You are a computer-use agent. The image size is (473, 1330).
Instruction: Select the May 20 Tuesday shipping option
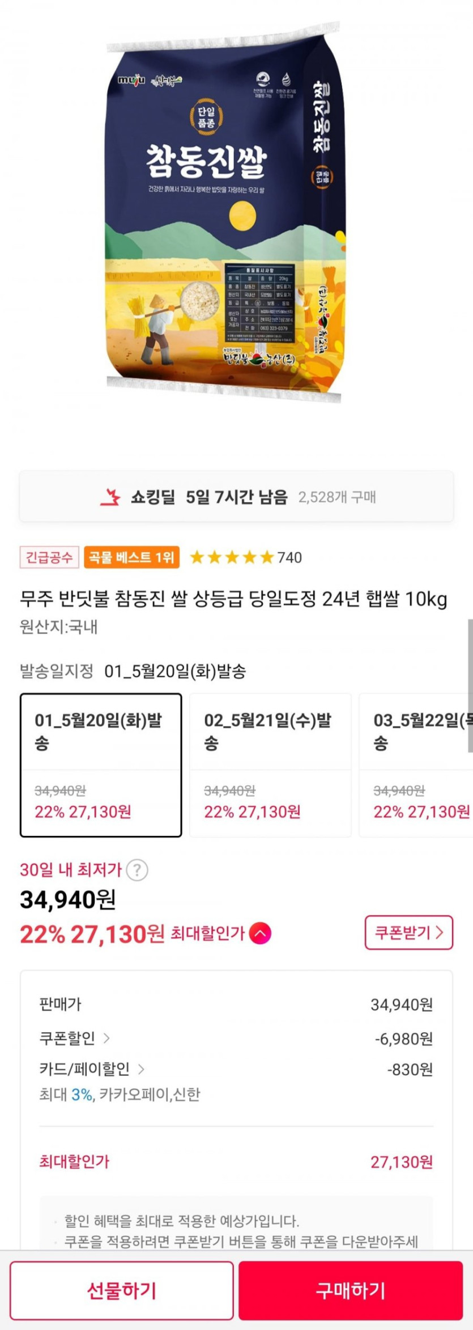(x=101, y=764)
